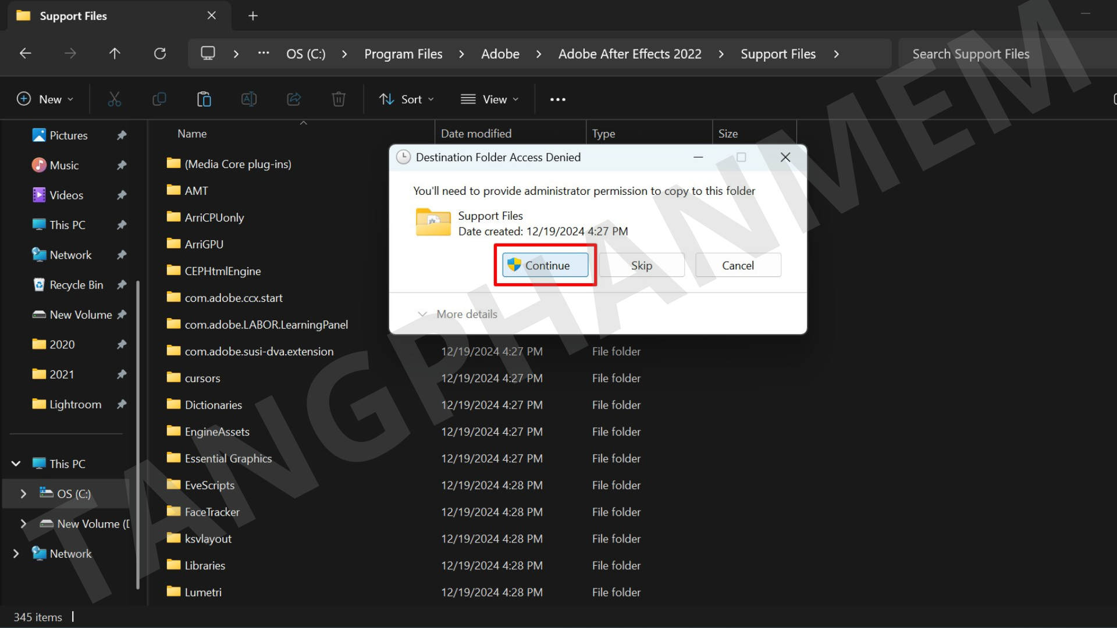1117x628 pixels.
Task: Refresh the current folder view
Action: click(160, 53)
